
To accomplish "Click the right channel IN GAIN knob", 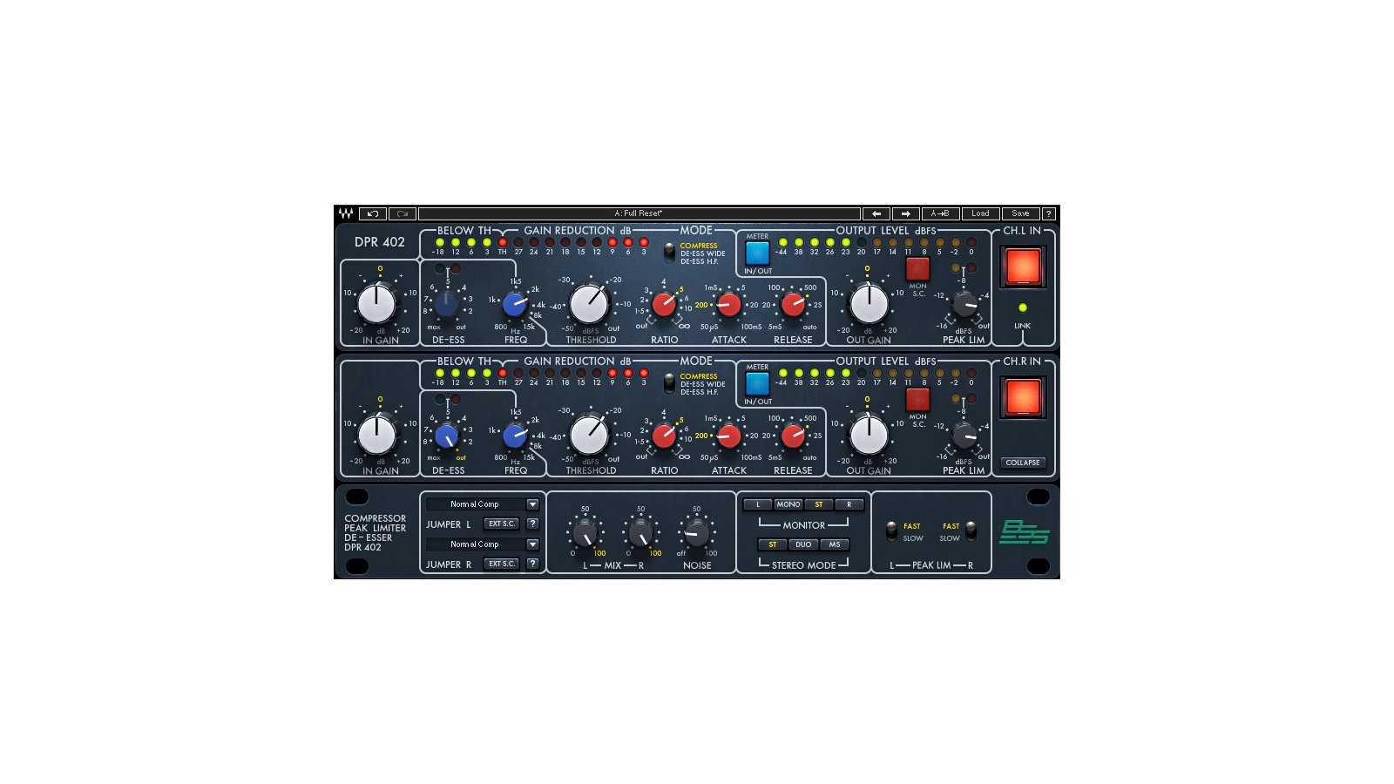I will click(377, 435).
